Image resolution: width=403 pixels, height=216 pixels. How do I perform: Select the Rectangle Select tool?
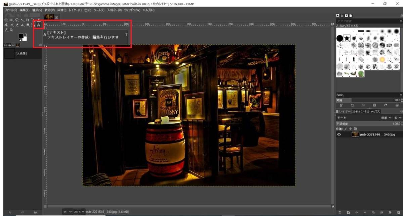(x=11, y=20)
